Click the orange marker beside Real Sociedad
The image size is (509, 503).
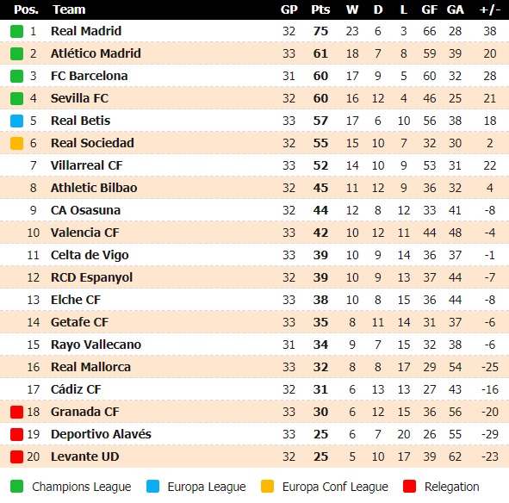[x=16, y=143]
